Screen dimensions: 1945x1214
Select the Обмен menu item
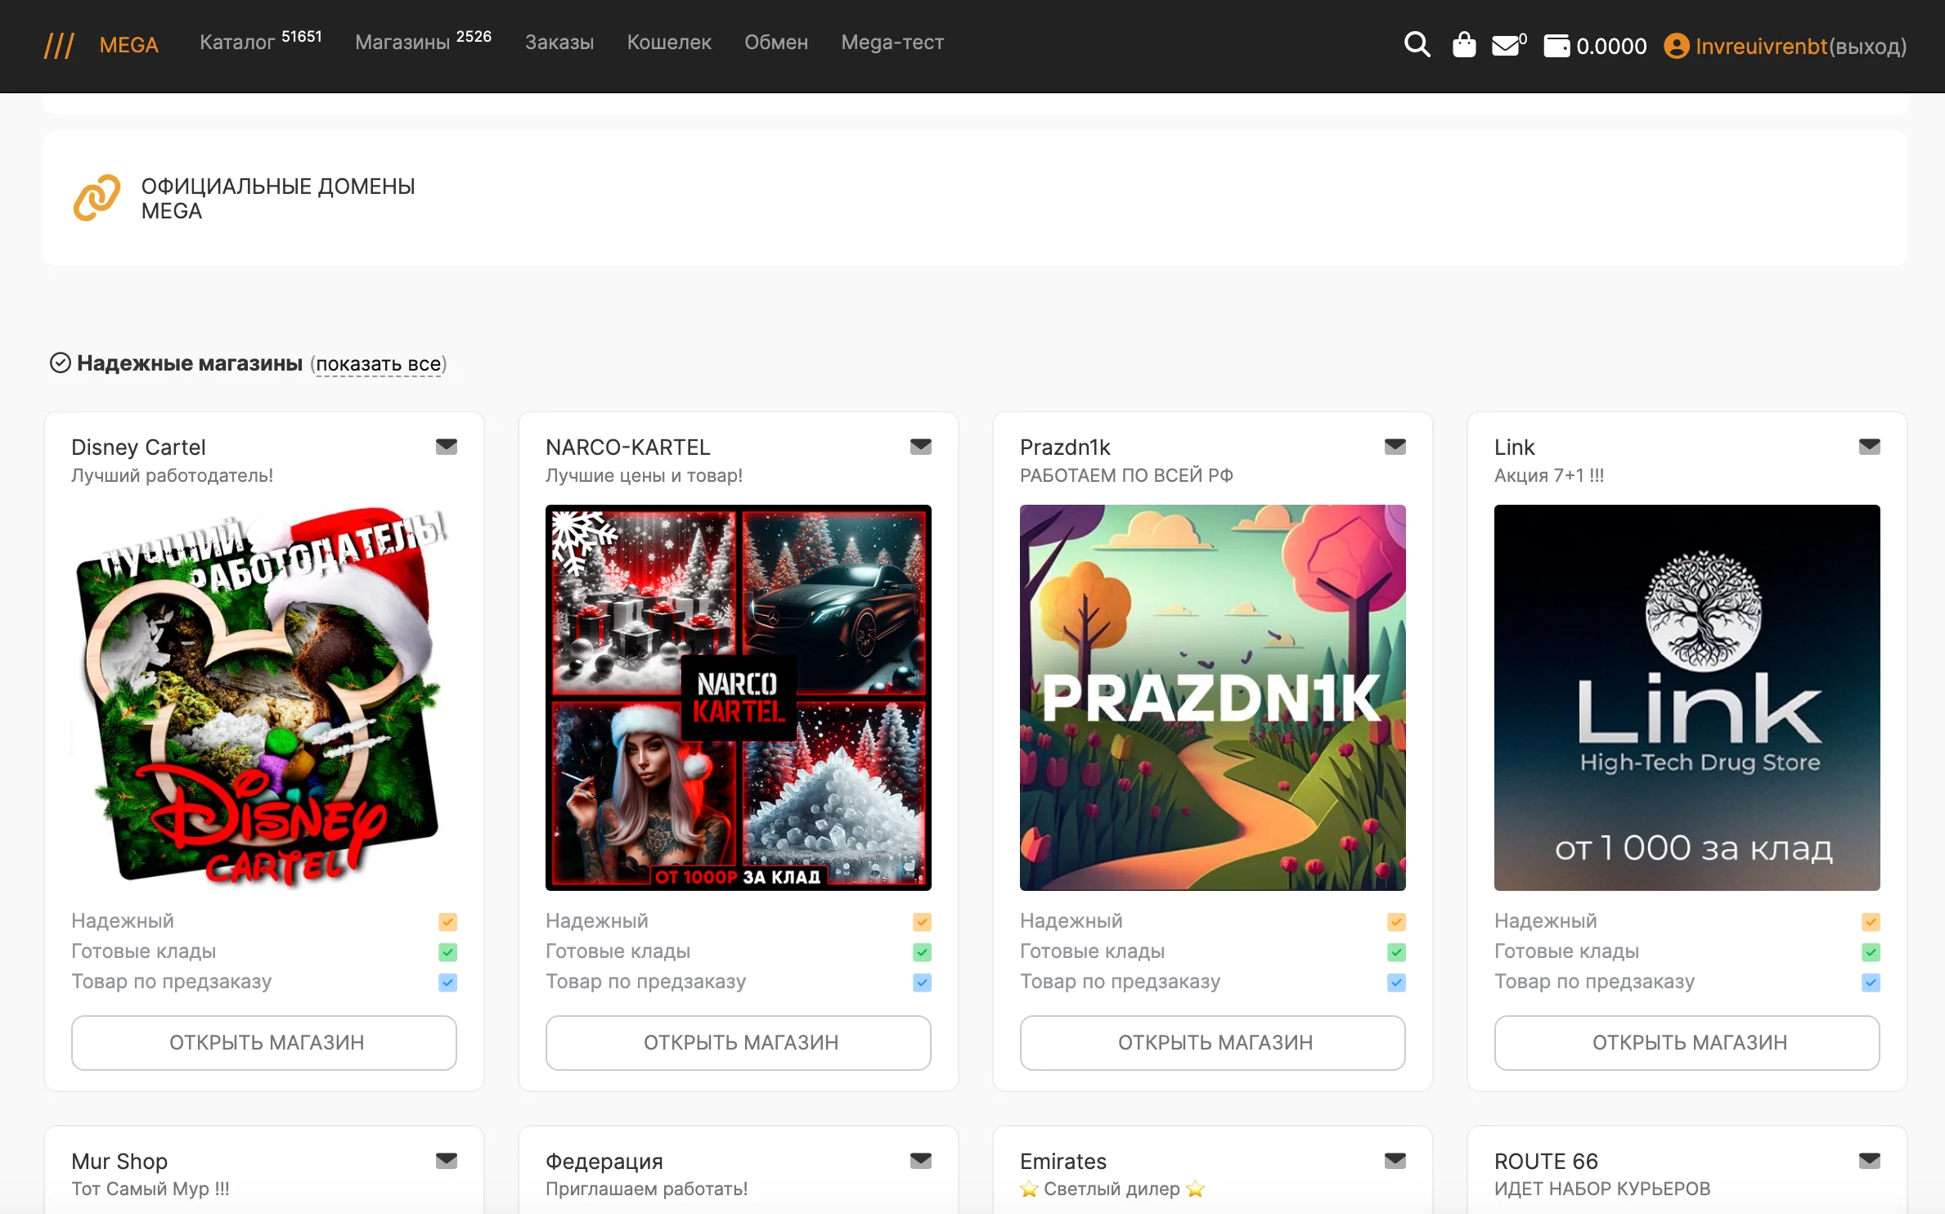click(x=776, y=43)
